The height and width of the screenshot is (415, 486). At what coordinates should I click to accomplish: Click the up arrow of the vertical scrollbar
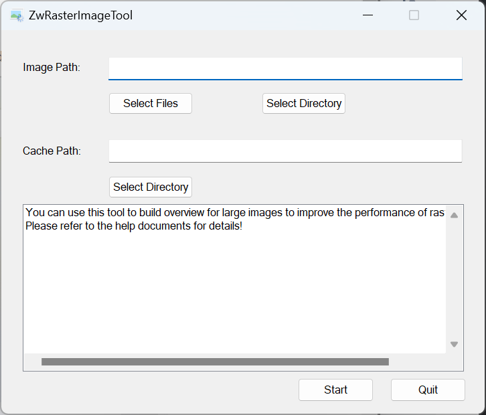pyautogui.click(x=454, y=215)
